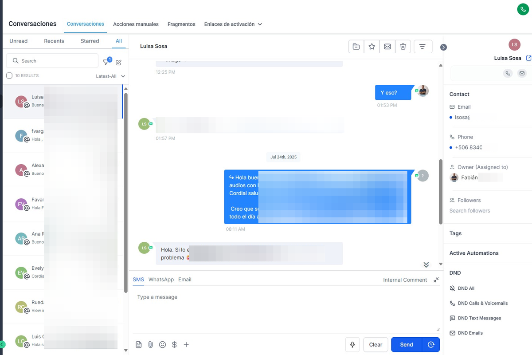Archive the conversation using the folder icon
This screenshot has height=355, width=532.
click(x=356, y=46)
